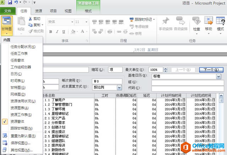Click the Undo arrow icon
Screen dimensions: 227x155
click(x=16, y=2)
